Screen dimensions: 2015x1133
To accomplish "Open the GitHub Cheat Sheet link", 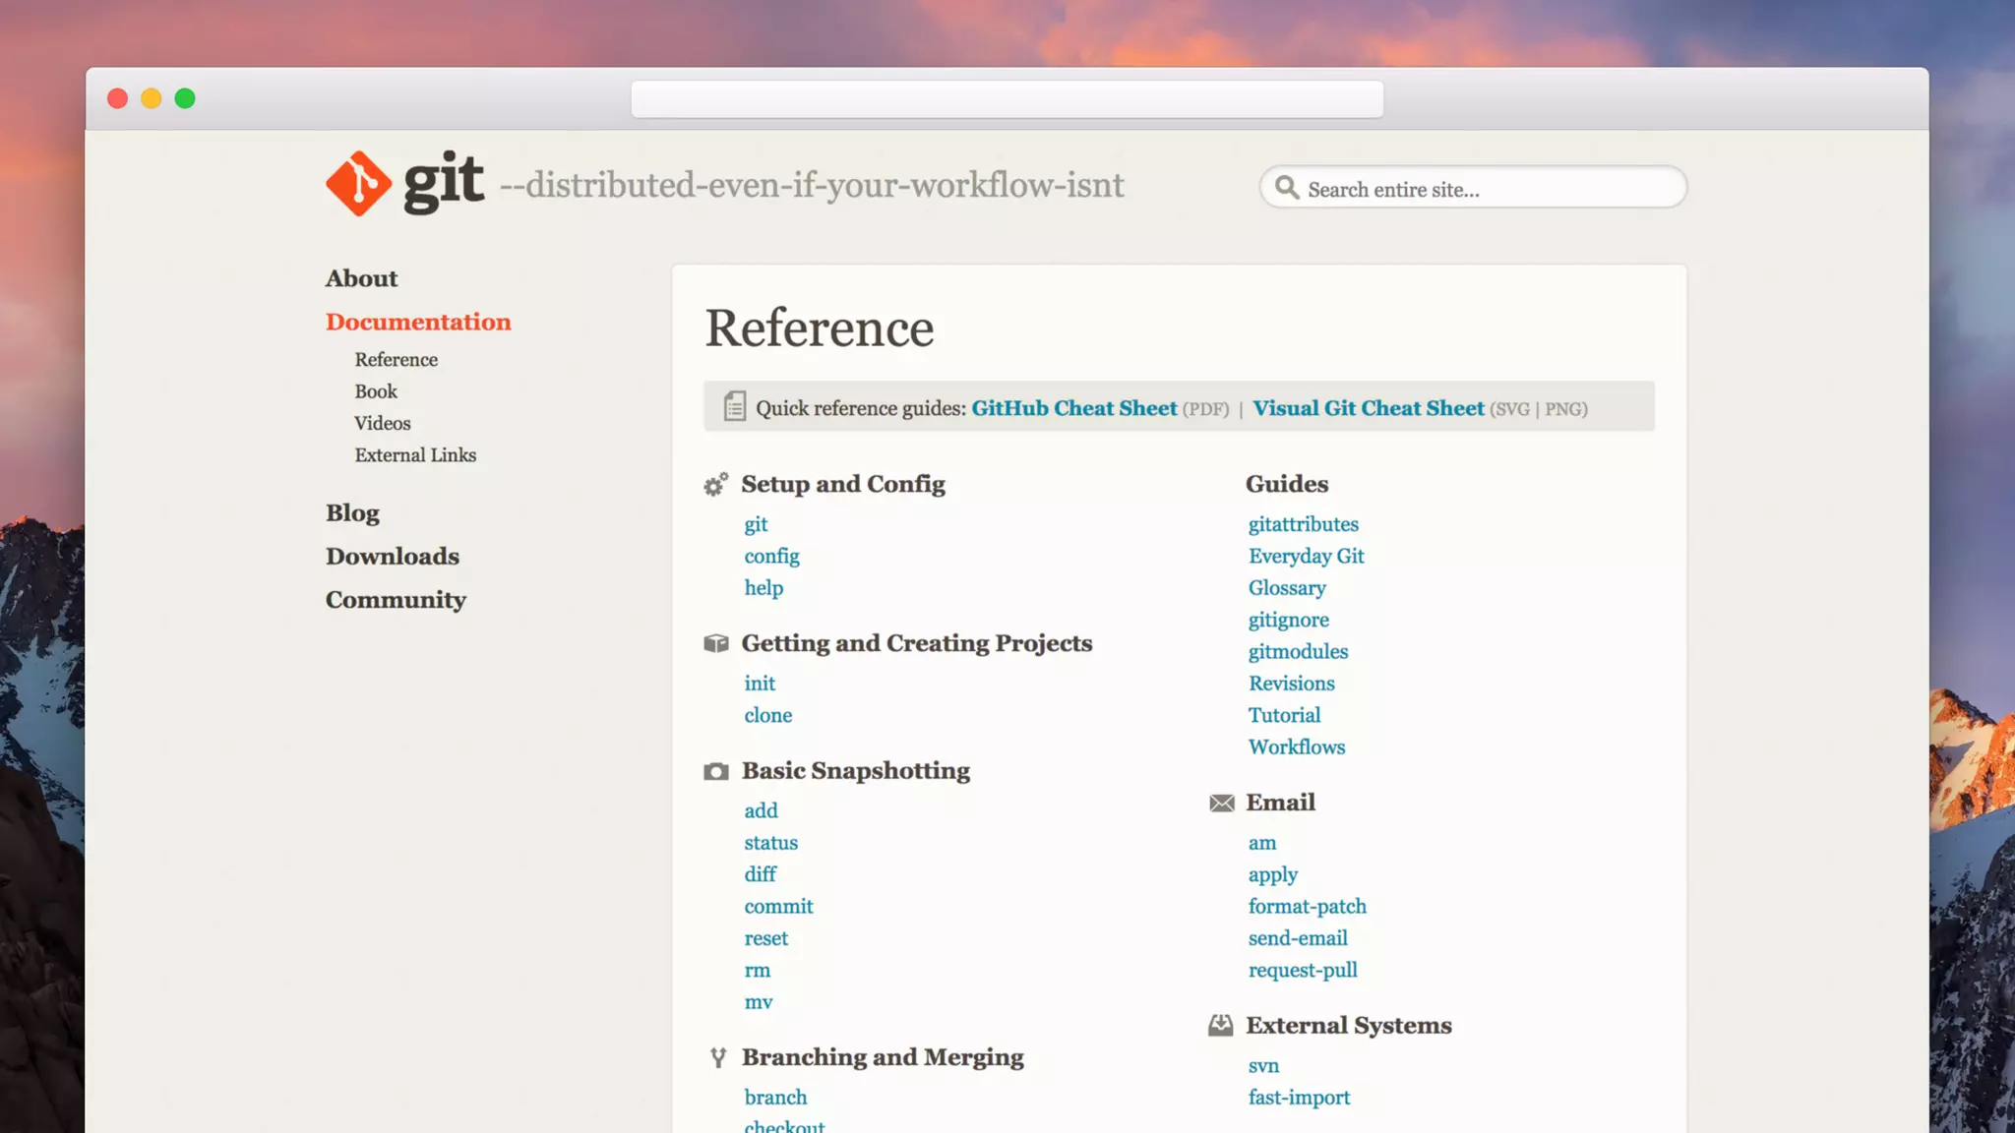I will [x=1073, y=408].
